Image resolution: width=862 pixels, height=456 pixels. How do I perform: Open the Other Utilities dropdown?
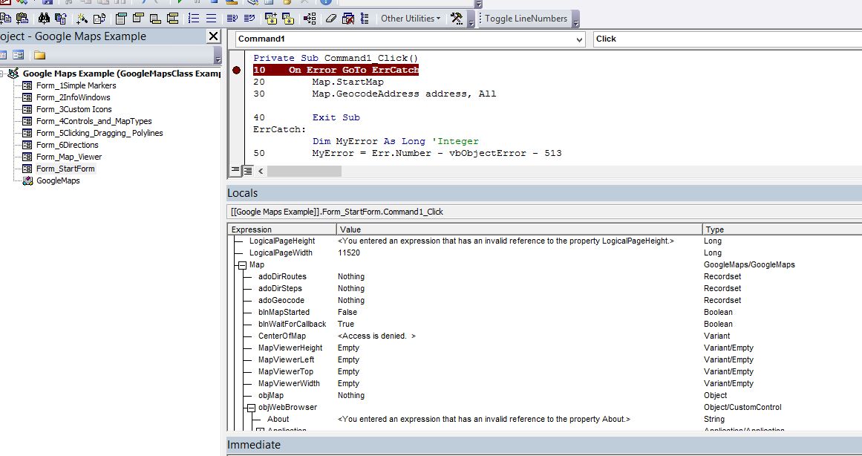tap(410, 19)
